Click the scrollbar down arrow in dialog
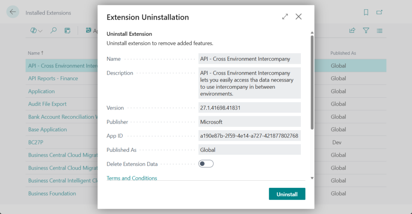Viewport: 412px width, 214px height. pyautogui.click(x=312, y=177)
